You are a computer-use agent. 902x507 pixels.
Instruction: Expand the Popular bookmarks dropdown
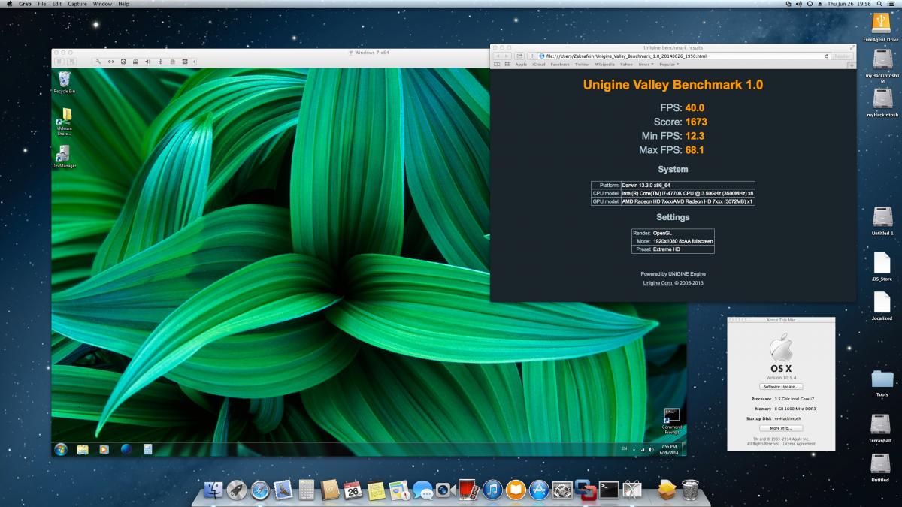pos(668,65)
